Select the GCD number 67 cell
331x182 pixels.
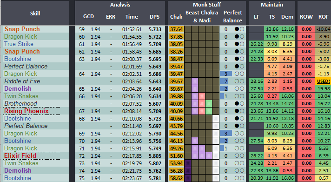coord(82,111)
